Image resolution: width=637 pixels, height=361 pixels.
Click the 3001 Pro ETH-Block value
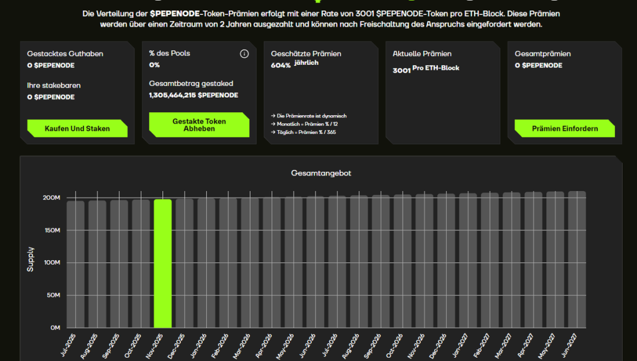425,69
